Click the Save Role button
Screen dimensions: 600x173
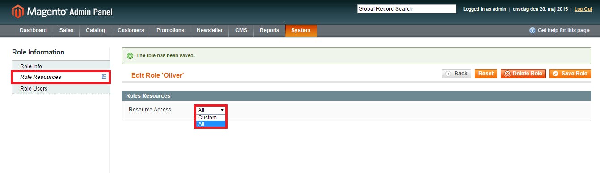pyautogui.click(x=570, y=74)
